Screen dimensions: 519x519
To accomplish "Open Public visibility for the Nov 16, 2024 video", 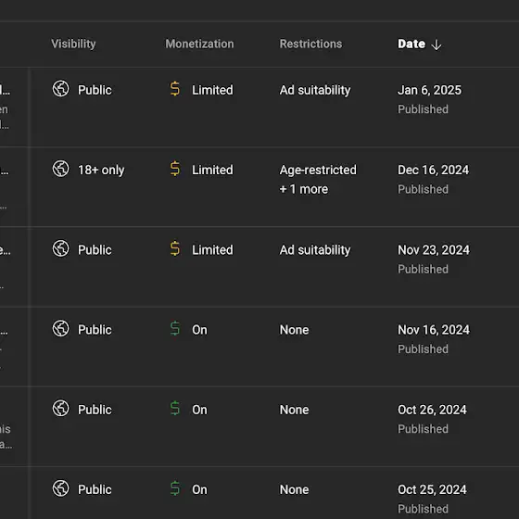I will tap(95, 330).
